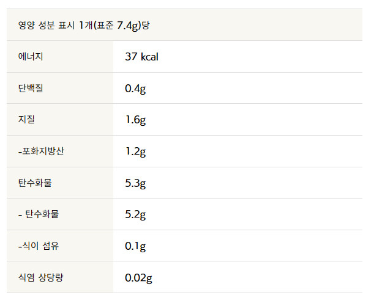
Task: Click the number 37 in energy row
Action: [130, 57]
